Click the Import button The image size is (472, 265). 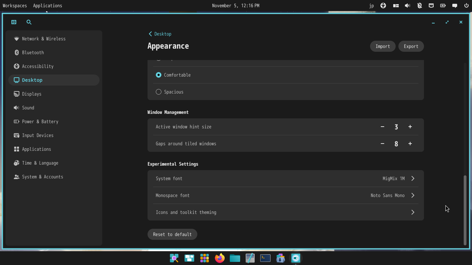pyautogui.click(x=383, y=46)
